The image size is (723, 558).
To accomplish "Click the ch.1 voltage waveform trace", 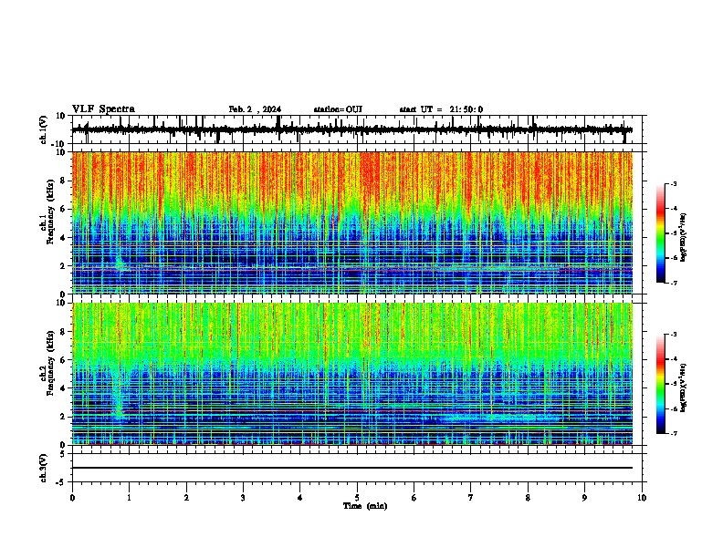I will (x=352, y=129).
